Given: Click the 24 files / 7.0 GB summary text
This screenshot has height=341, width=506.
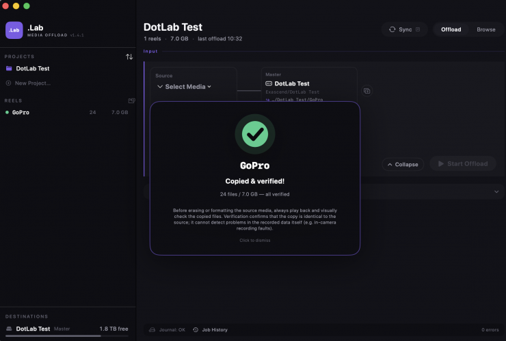Looking at the screenshot, I should 255,194.
